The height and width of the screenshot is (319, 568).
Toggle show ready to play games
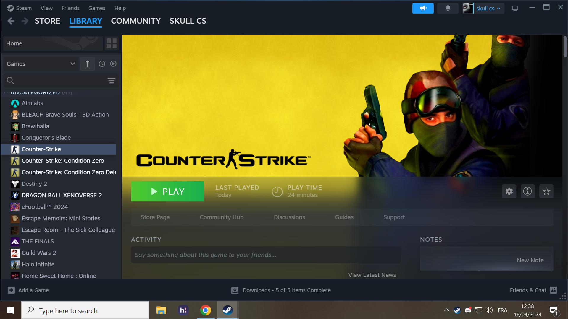point(113,64)
